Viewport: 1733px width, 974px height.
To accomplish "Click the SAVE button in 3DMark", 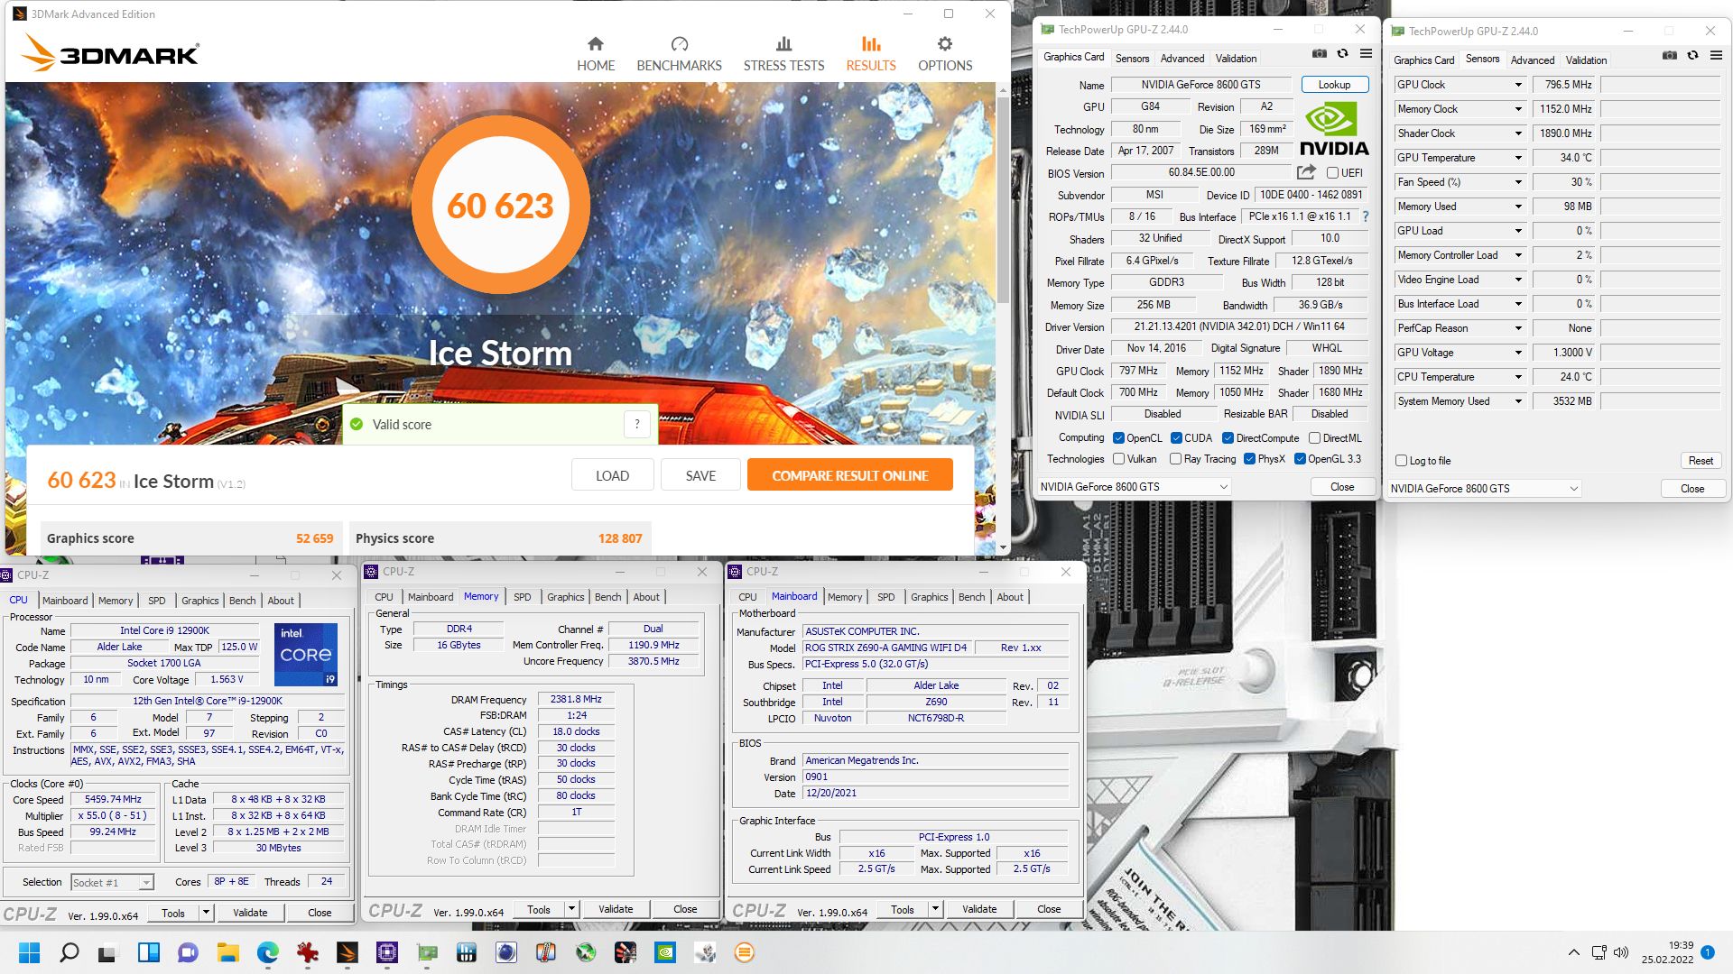I will click(700, 475).
